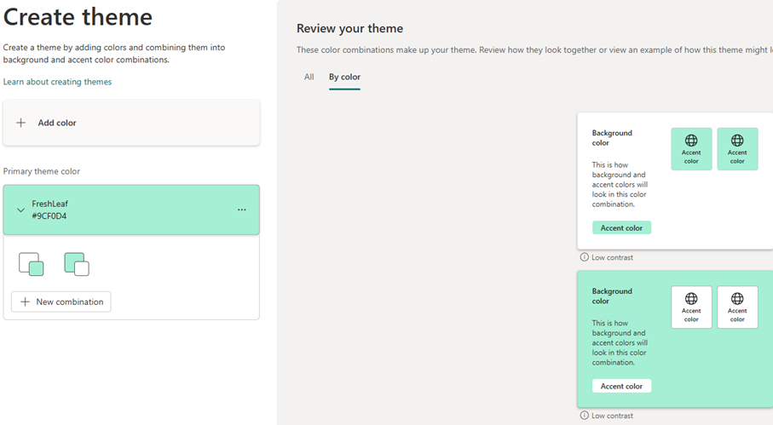Switch to the All tab

(x=309, y=77)
